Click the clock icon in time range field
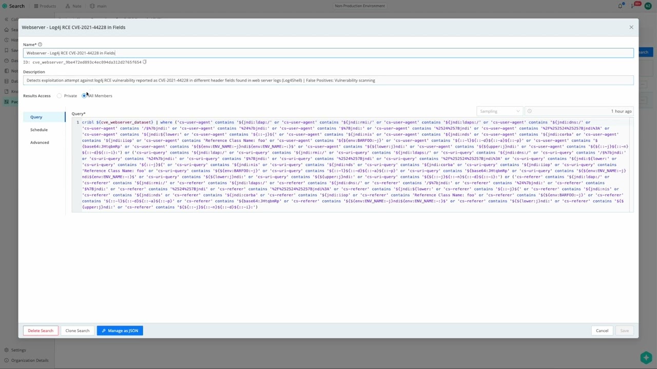 click(x=530, y=111)
